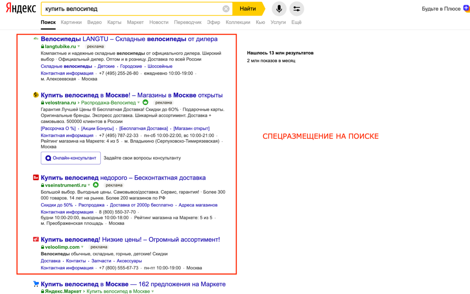470x294 pixels.
Task: Click the langtubike.ru favicon
Action: (36, 39)
